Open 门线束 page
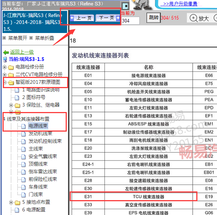 [36, 194]
